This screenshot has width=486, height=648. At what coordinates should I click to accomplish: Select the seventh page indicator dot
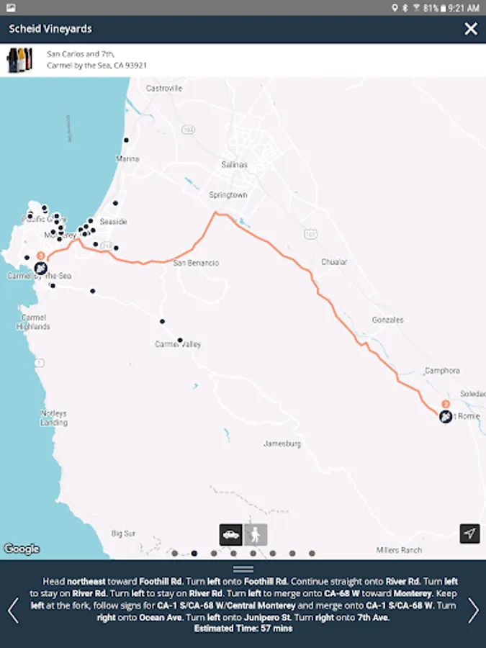pos(292,553)
